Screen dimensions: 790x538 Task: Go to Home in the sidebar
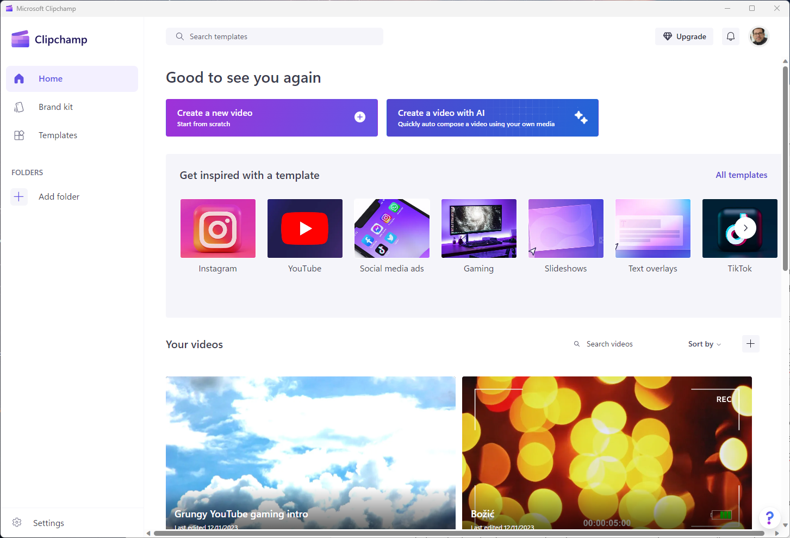click(x=72, y=79)
